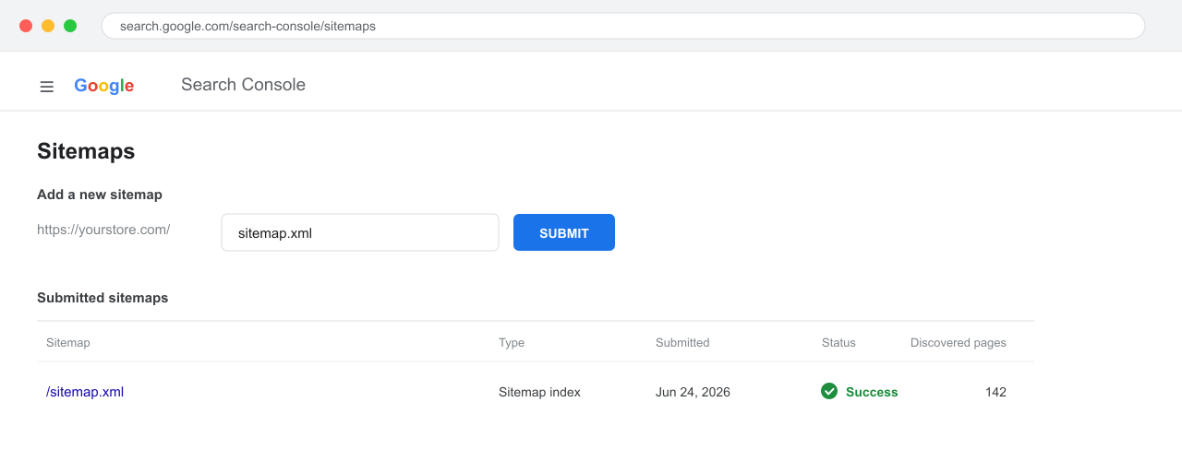Click the Google logo
Image resolution: width=1182 pixels, height=461 pixels.
click(x=104, y=86)
